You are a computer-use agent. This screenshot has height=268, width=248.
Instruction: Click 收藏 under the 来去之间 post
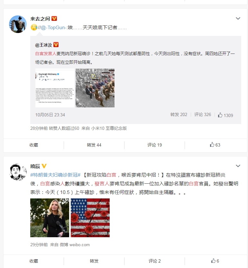tap(34, 145)
